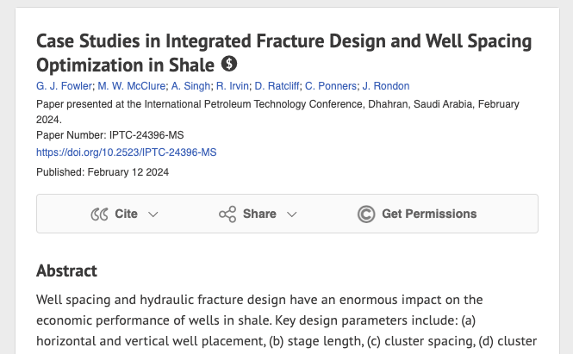
Task: Click the Published February 12 2024 date
Action: (x=103, y=171)
